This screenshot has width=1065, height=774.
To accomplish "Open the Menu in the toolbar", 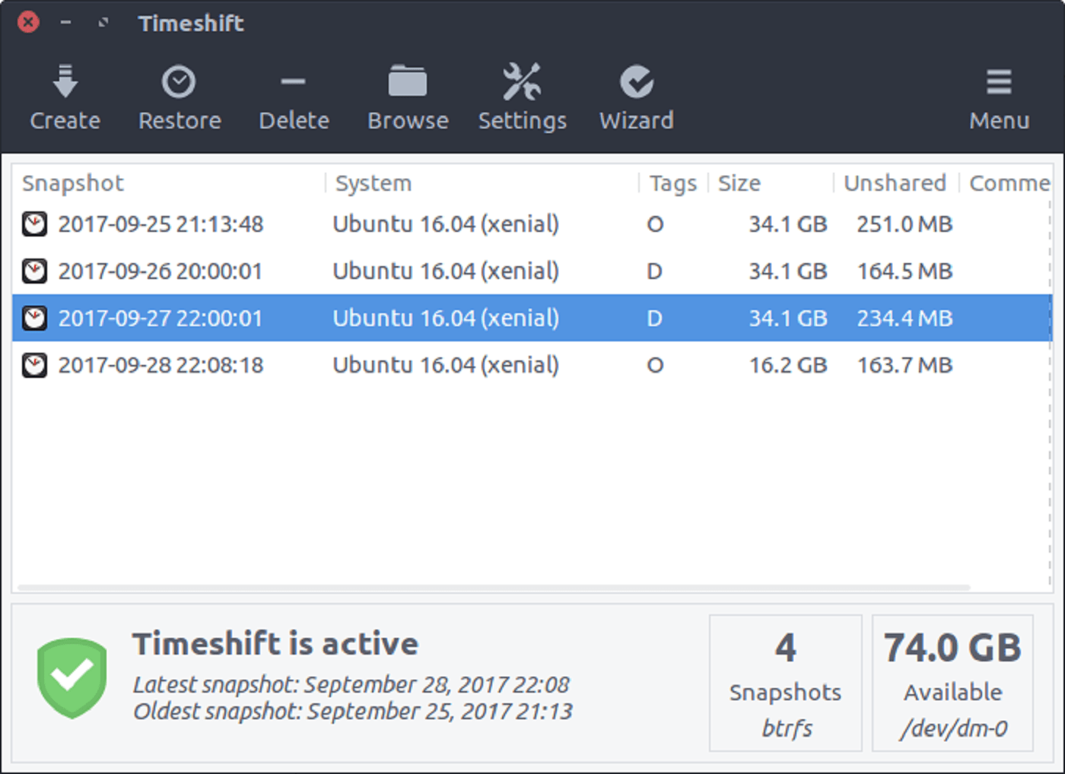I will coord(999,95).
